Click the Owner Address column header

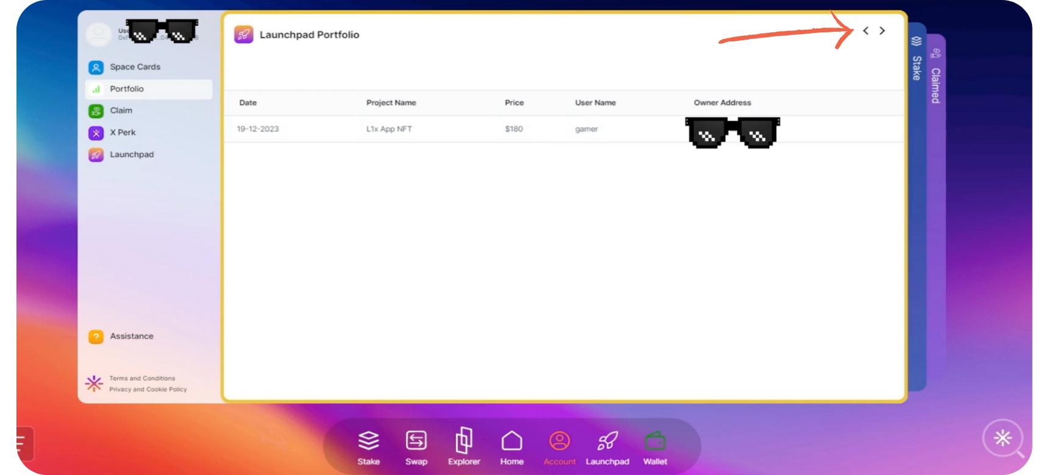click(722, 103)
